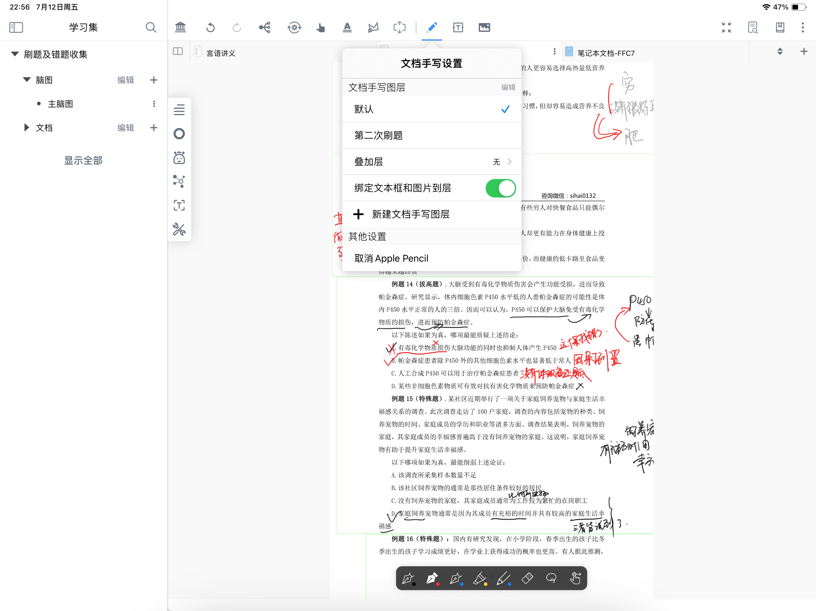This screenshot has height=611, width=816.
Task: Select the text box tool
Action: (x=458, y=27)
